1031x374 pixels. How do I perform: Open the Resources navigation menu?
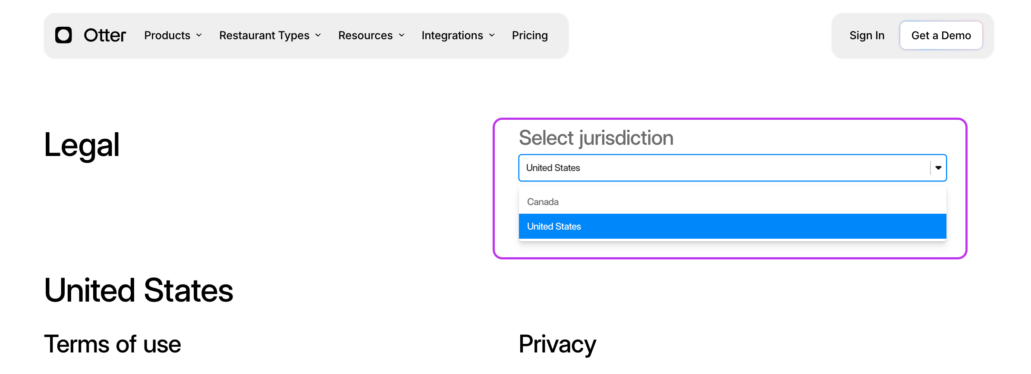click(x=371, y=35)
